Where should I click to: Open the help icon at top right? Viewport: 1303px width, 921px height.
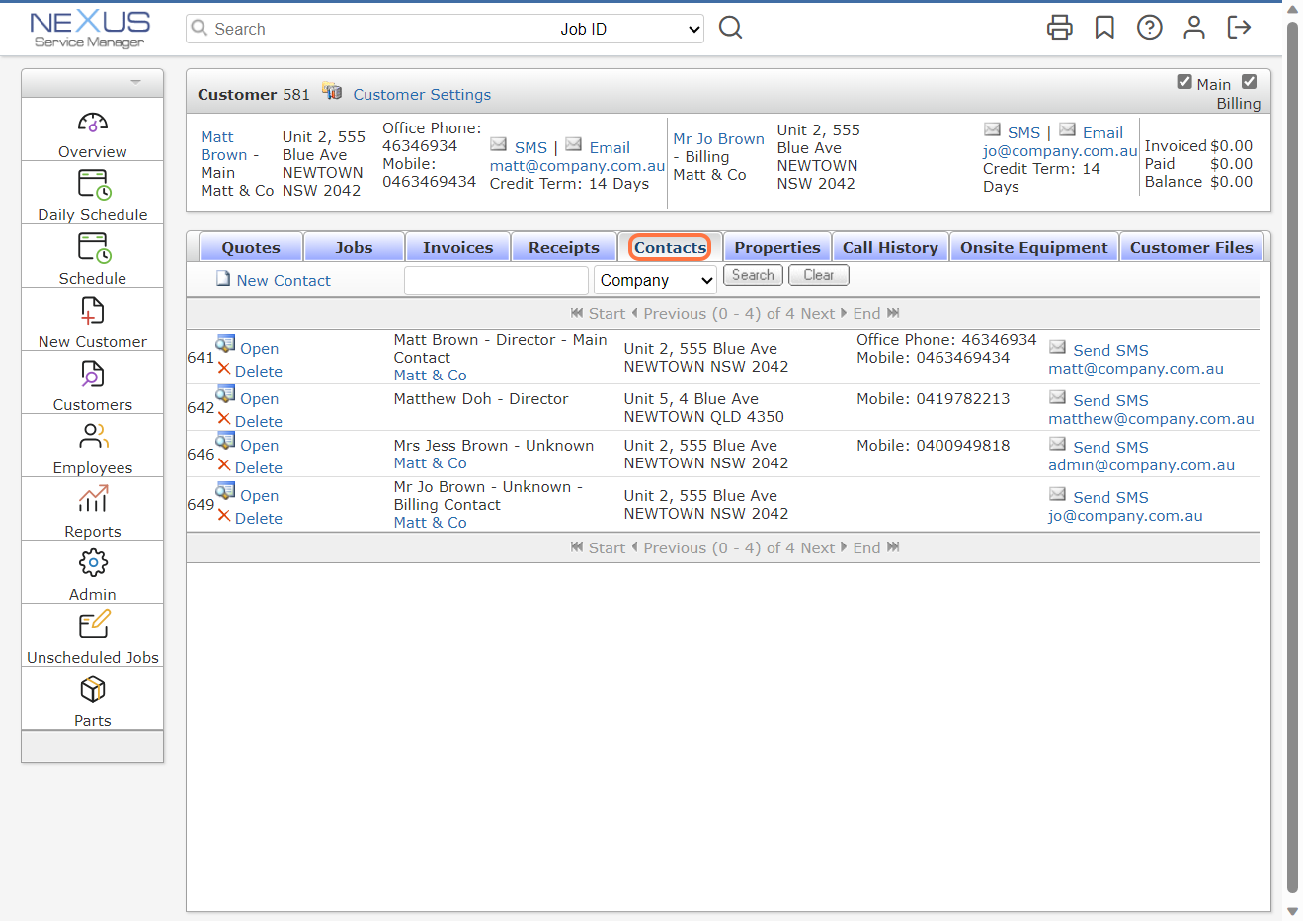(1149, 28)
